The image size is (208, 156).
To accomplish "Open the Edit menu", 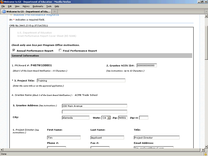I will point(10,6).
